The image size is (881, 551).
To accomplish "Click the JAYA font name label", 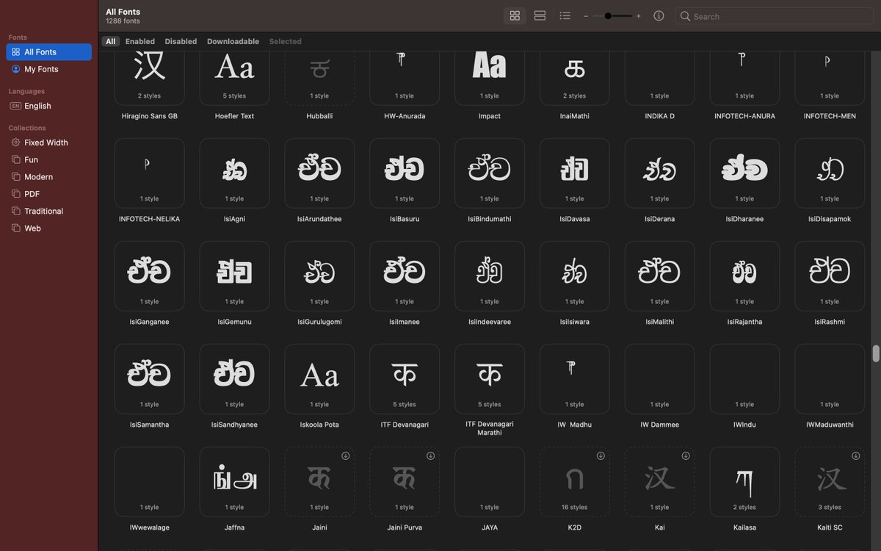I will (490, 527).
